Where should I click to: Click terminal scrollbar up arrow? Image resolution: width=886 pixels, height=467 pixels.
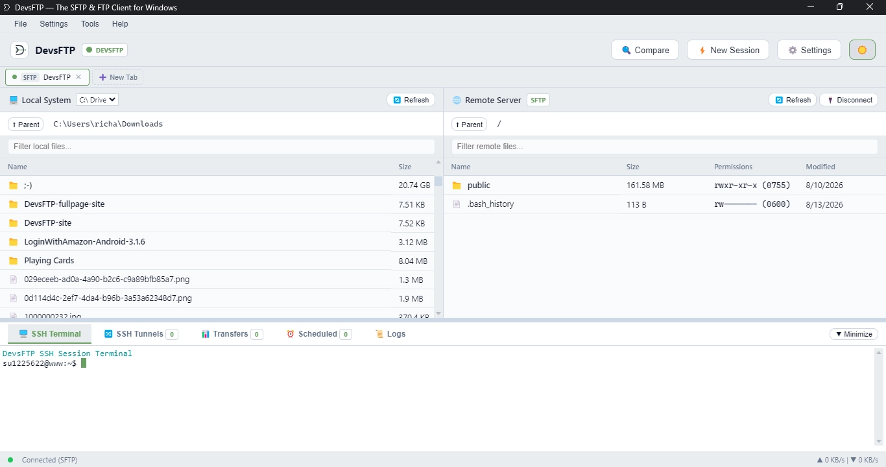pyautogui.click(x=880, y=353)
